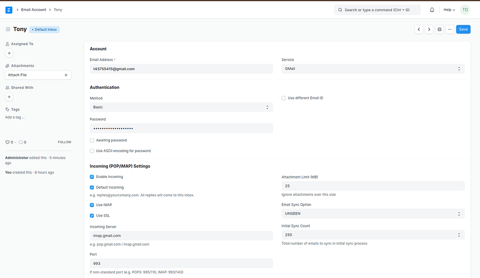Navigate to the previous record with the left chevron
Screen dimensions: 480x278
click(x=419, y=29)
